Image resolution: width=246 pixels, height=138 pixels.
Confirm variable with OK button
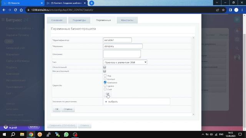coord(57,109)
